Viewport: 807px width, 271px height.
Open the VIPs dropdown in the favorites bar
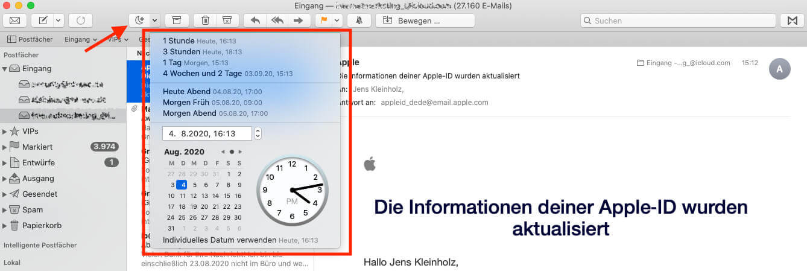(118, 39)
